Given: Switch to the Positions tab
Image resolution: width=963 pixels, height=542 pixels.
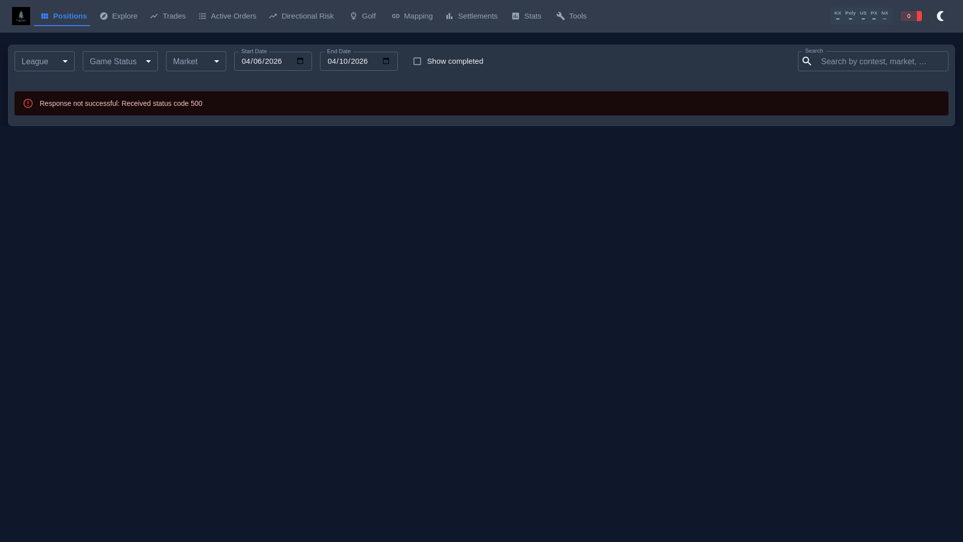Looking at the screenshot, I should pos(62,16).
